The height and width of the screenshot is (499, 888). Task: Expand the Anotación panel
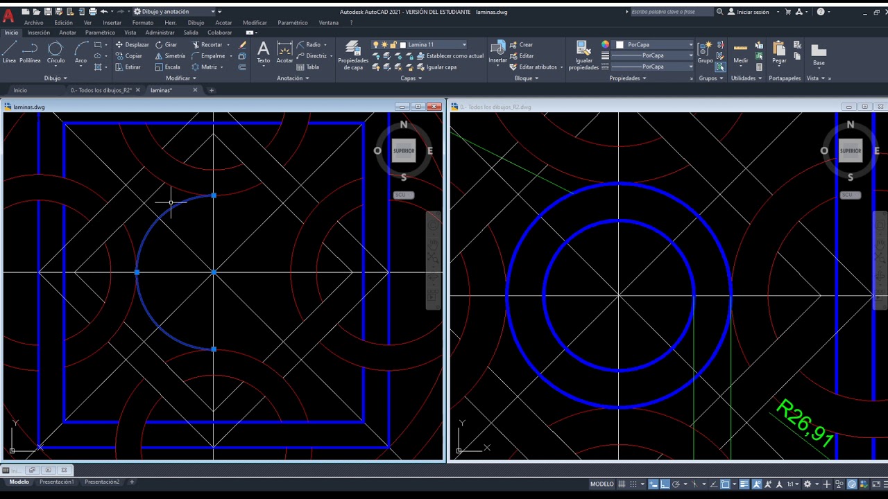point(293,78)
